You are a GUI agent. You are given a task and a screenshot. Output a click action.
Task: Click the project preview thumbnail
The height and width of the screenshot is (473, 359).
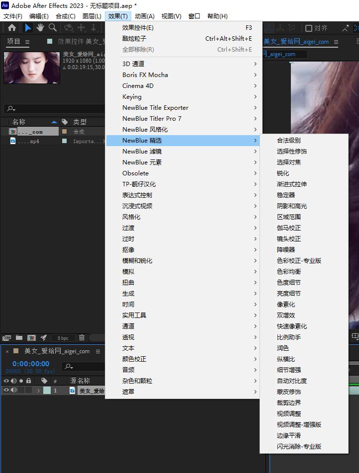(x=32, y=68)
